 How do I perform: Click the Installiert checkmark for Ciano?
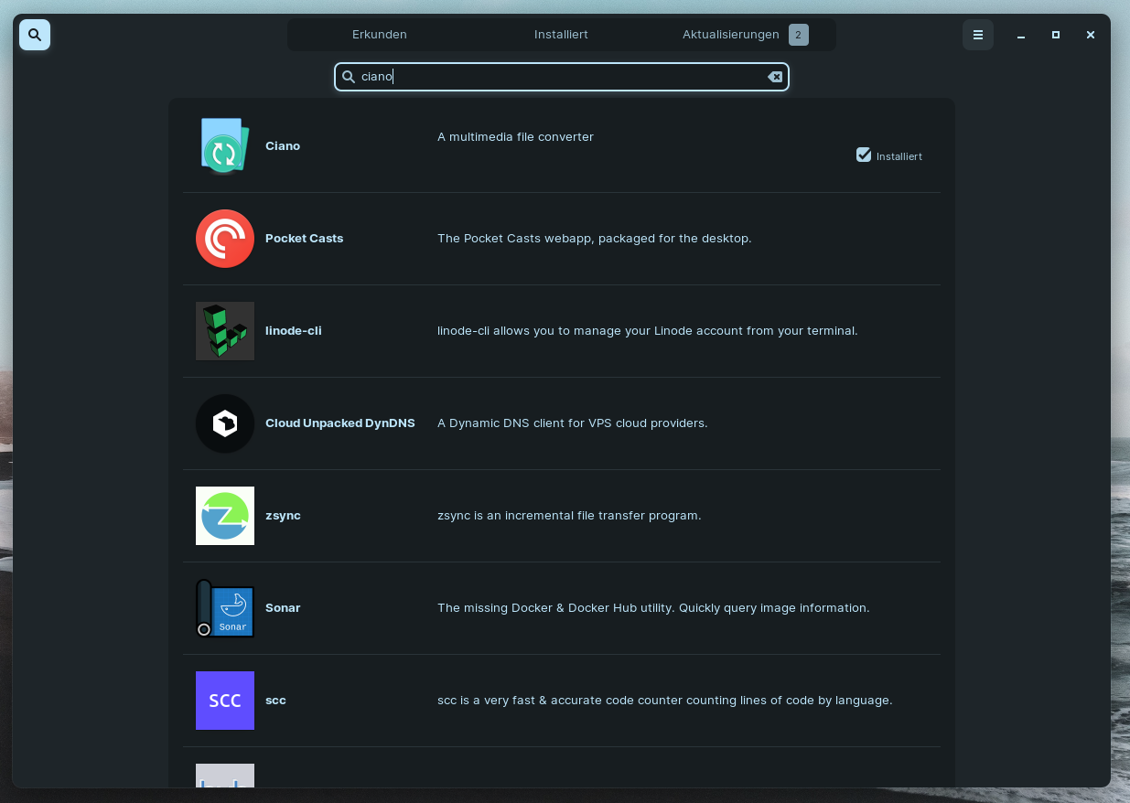(x=864, y=155)
